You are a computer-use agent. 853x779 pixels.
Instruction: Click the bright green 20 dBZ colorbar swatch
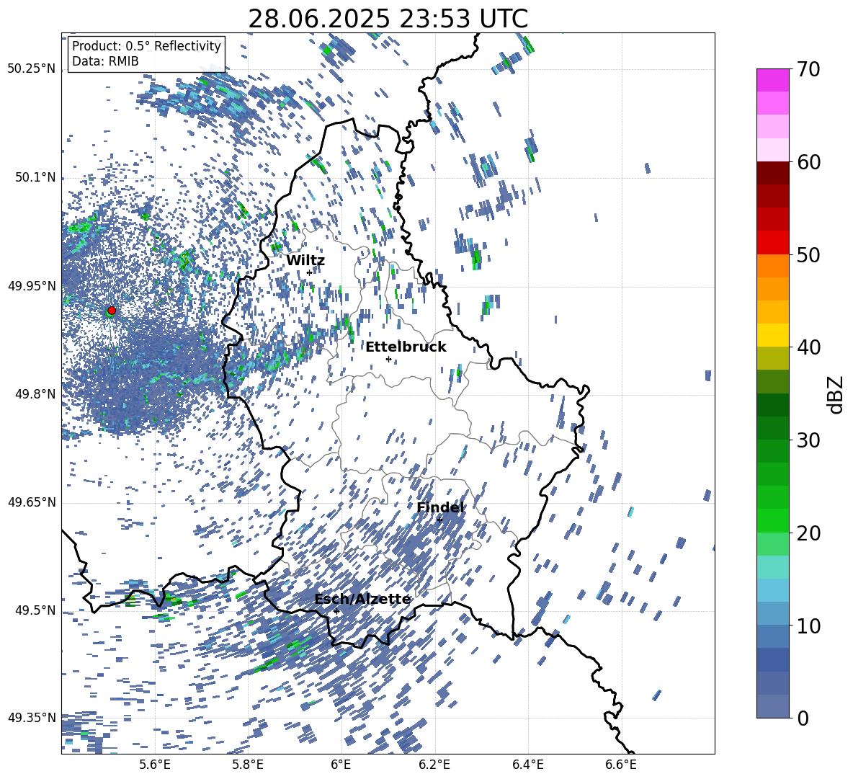[x=772, y=520]
